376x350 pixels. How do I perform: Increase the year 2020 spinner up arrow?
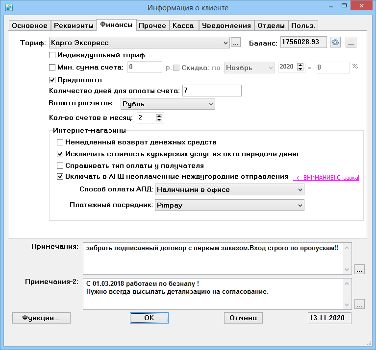(x=300, y=65)
